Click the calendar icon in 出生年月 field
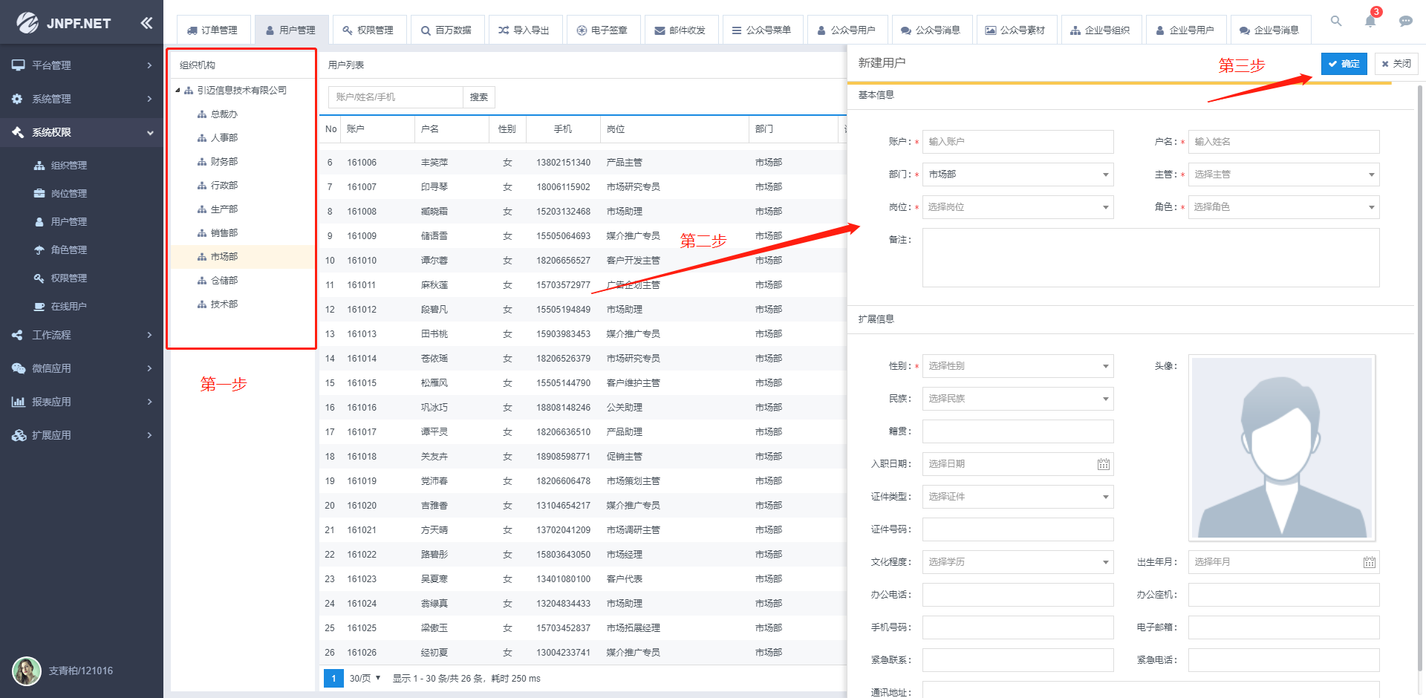Image resolution: width=1426 pixels, height=698 pixels. (1370, 562)
